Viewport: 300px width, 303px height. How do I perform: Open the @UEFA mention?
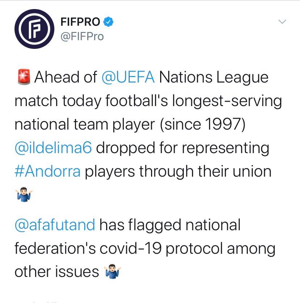[x=128, y=77]
